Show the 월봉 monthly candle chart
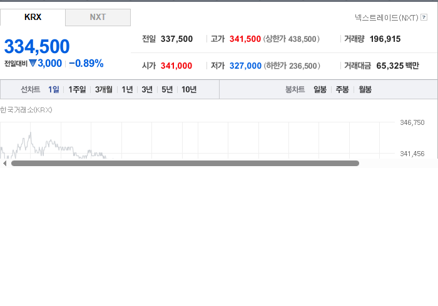The width and height of the screenshot is (438, 306). (365, 89)
